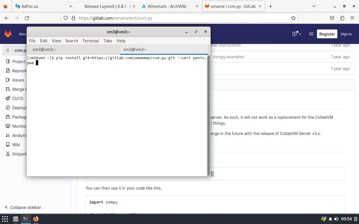Screen dimensions: 359x224
Task: Select the cvm.py project avatar
Action: [x=8, y=50]
